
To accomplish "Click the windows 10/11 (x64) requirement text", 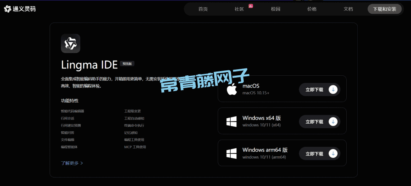I will [x=261, y=125].
